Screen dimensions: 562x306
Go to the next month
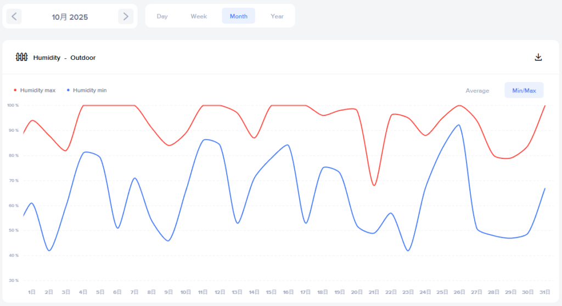(x=126, y=16)
